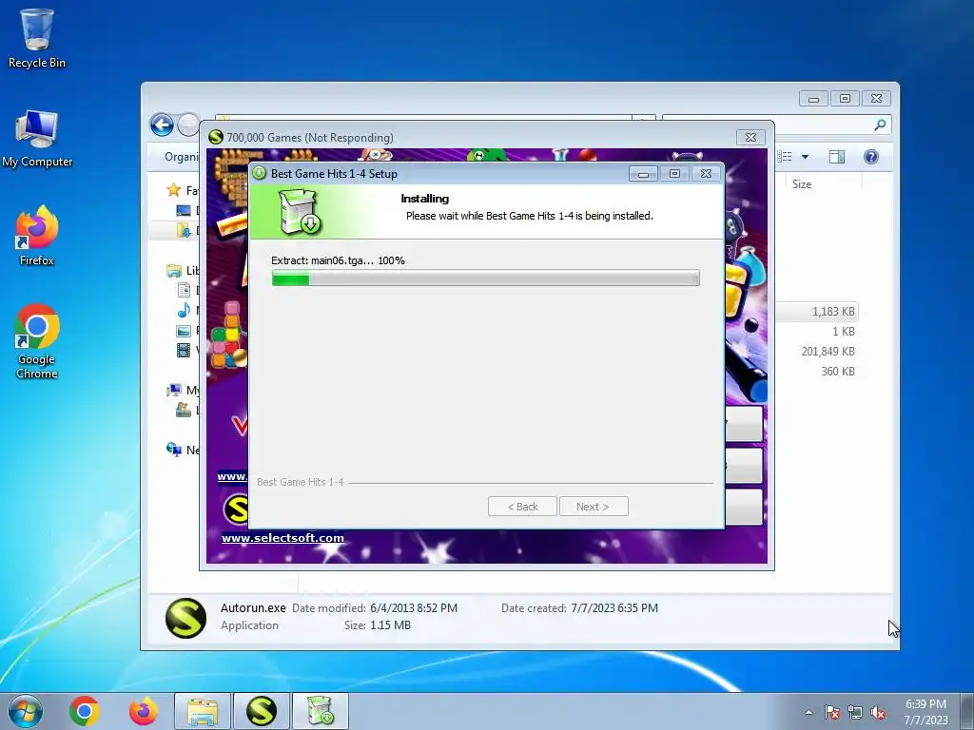Open Explorer help question mark icon
974x730 pixels.
[x=871, y=157]
